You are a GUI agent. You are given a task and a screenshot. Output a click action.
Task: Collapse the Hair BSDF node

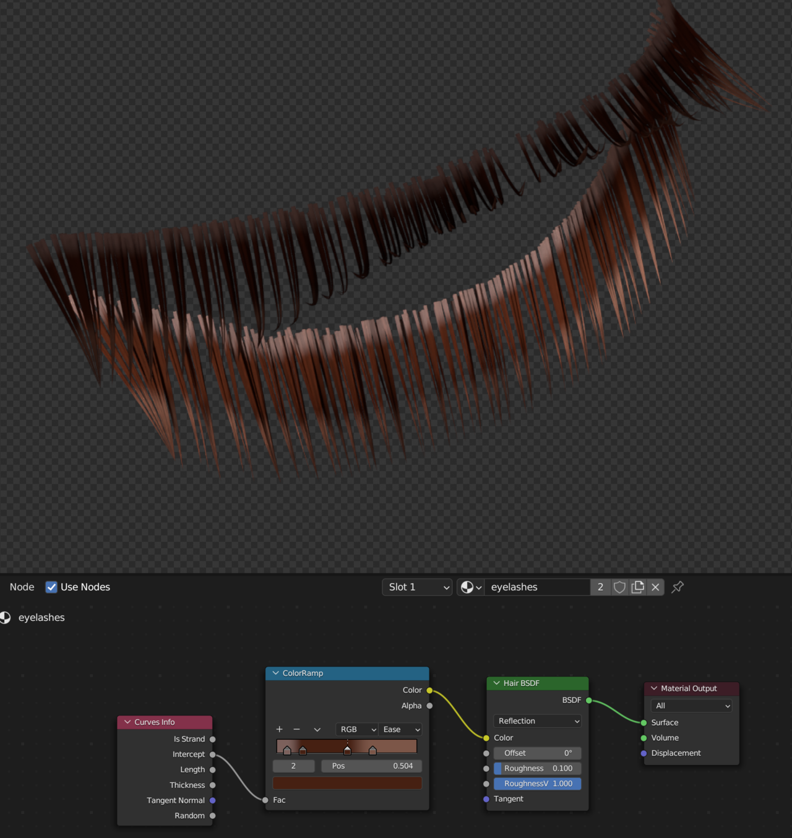tap(496, 683)
